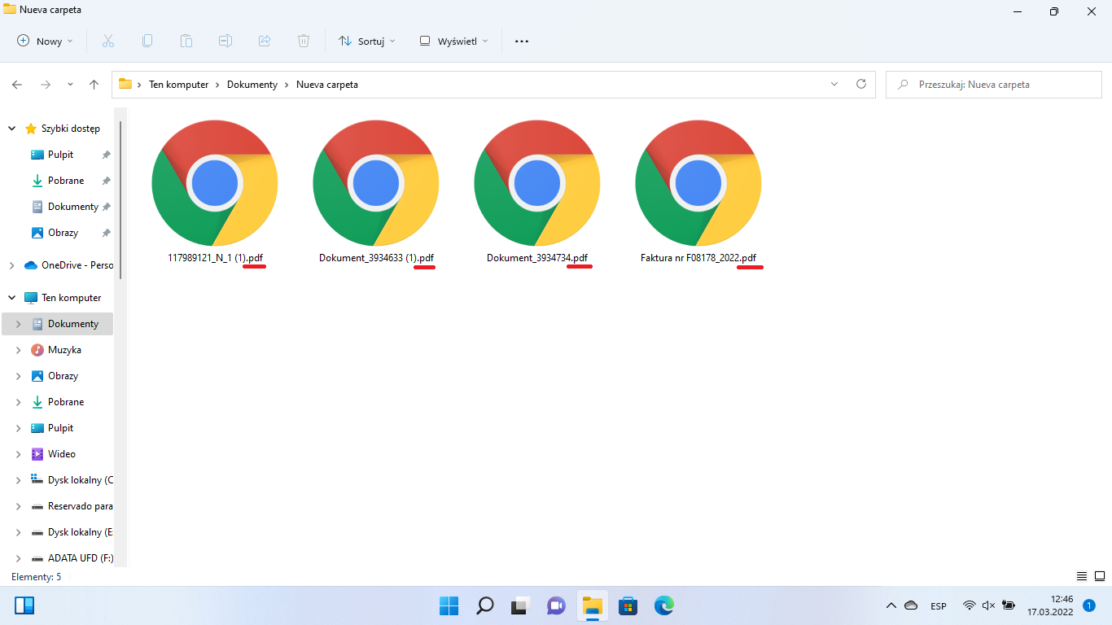
Task: Select file 117989121_N_1 (1).pdf
Action: click(215, 192)
